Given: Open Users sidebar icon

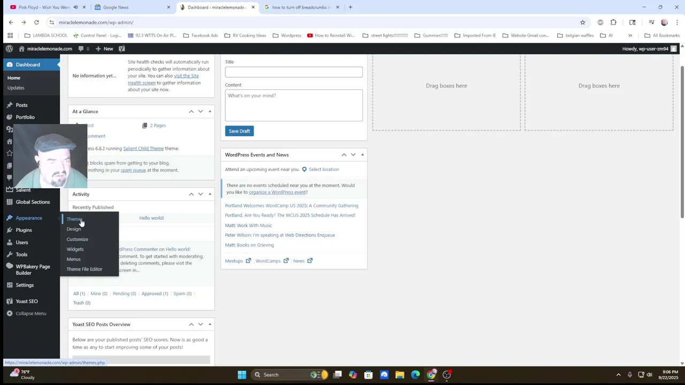Looking at the screenshot, I should (x=10, y=242).
